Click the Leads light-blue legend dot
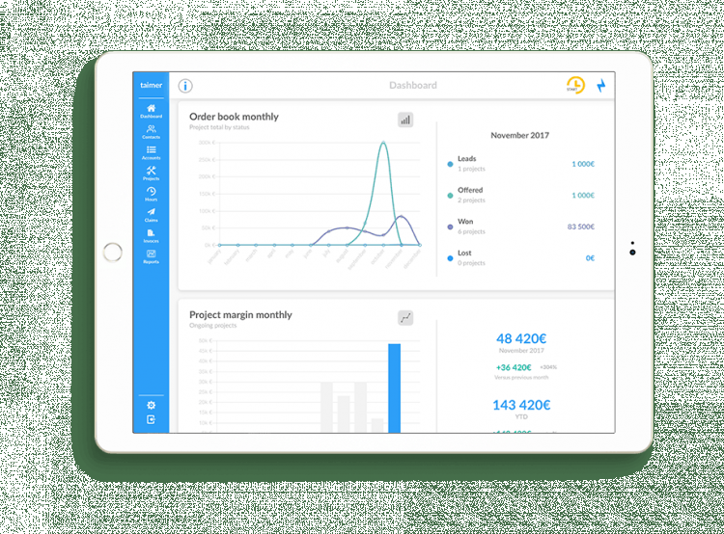 click(450, 164)
